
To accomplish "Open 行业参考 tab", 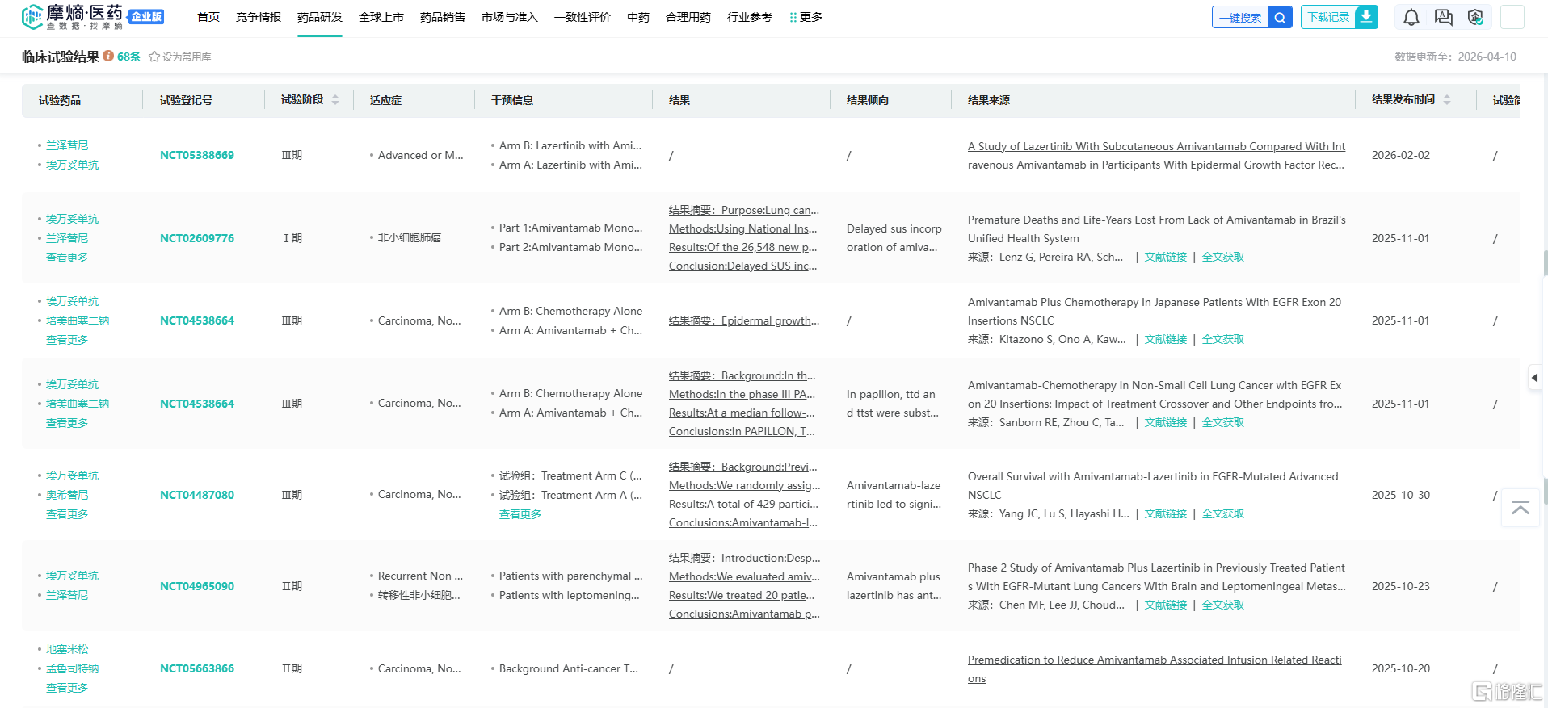I will click(750, 17).
